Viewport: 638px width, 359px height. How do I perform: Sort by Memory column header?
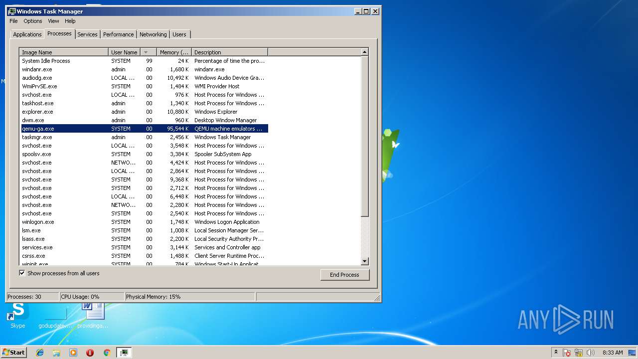coord(174,52)
